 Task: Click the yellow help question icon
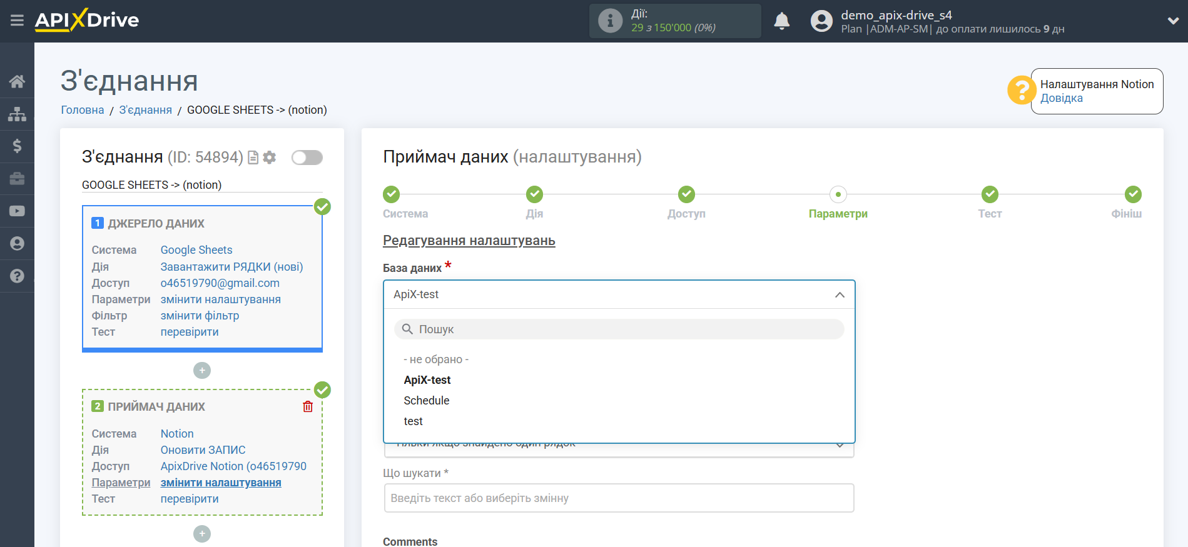pyautogui.click(x=1022, y=90)
